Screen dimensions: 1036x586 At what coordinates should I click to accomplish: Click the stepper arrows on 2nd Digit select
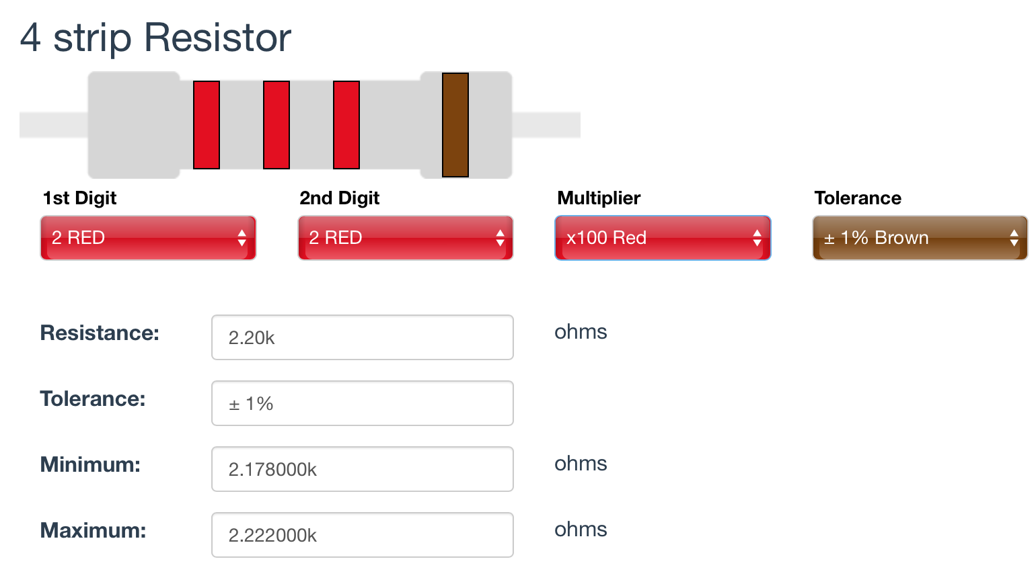click(x=500, y=238)
